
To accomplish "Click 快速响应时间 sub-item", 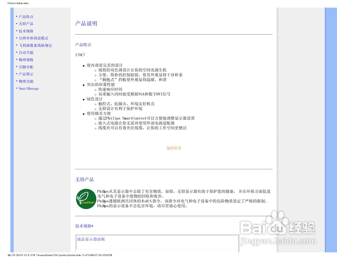I will (x=110, y=89).
